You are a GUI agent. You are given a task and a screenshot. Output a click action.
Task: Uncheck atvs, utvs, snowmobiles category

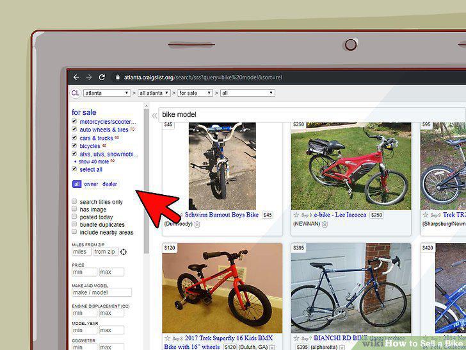click(74, 154)
